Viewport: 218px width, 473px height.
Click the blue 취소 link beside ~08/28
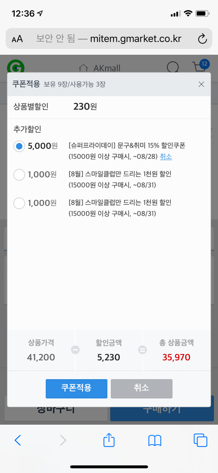166,156
